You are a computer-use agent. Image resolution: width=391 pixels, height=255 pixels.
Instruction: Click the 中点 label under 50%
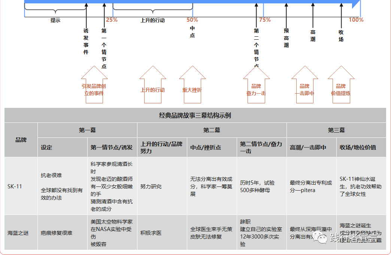coord(192,32)
